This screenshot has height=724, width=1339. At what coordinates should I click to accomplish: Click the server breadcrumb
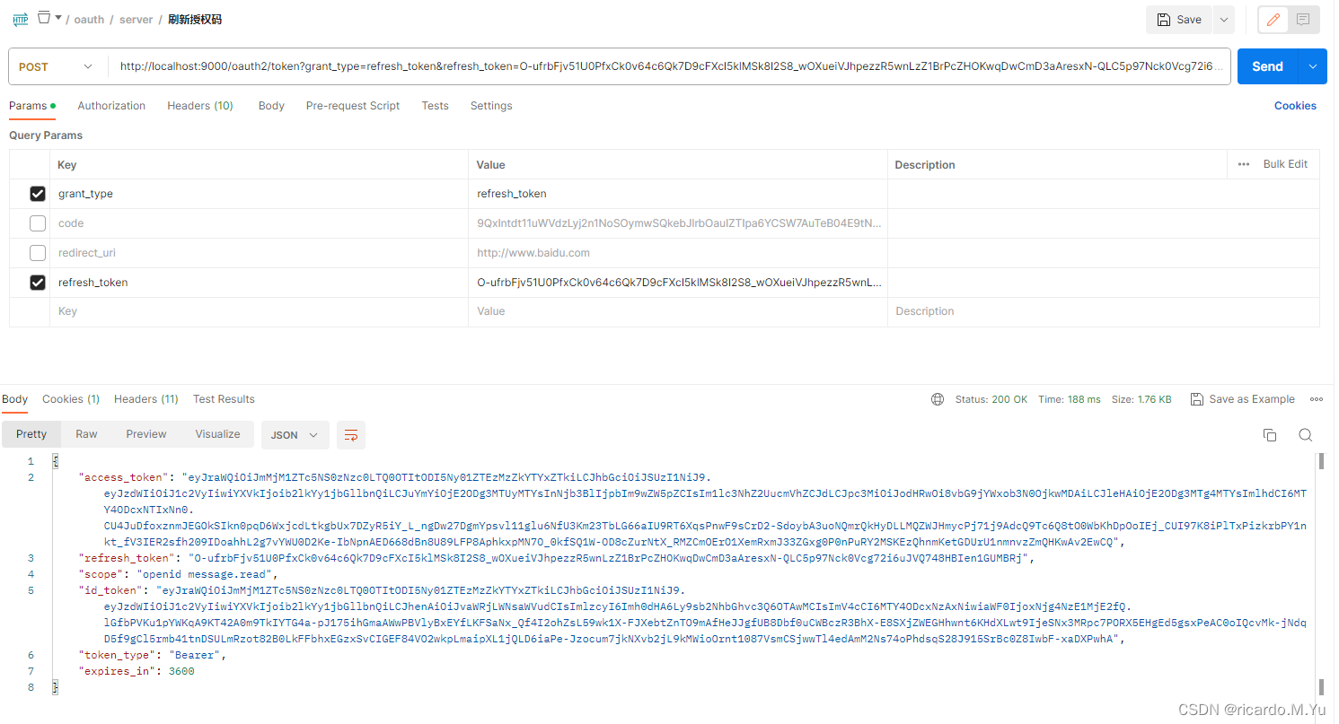(x=137, y=20)
